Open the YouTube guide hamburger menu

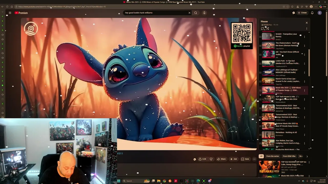coord(10,13)
